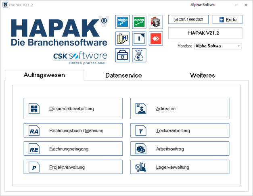
Task: Minimize the HAPAK window
Action: (x=236, y=5)
